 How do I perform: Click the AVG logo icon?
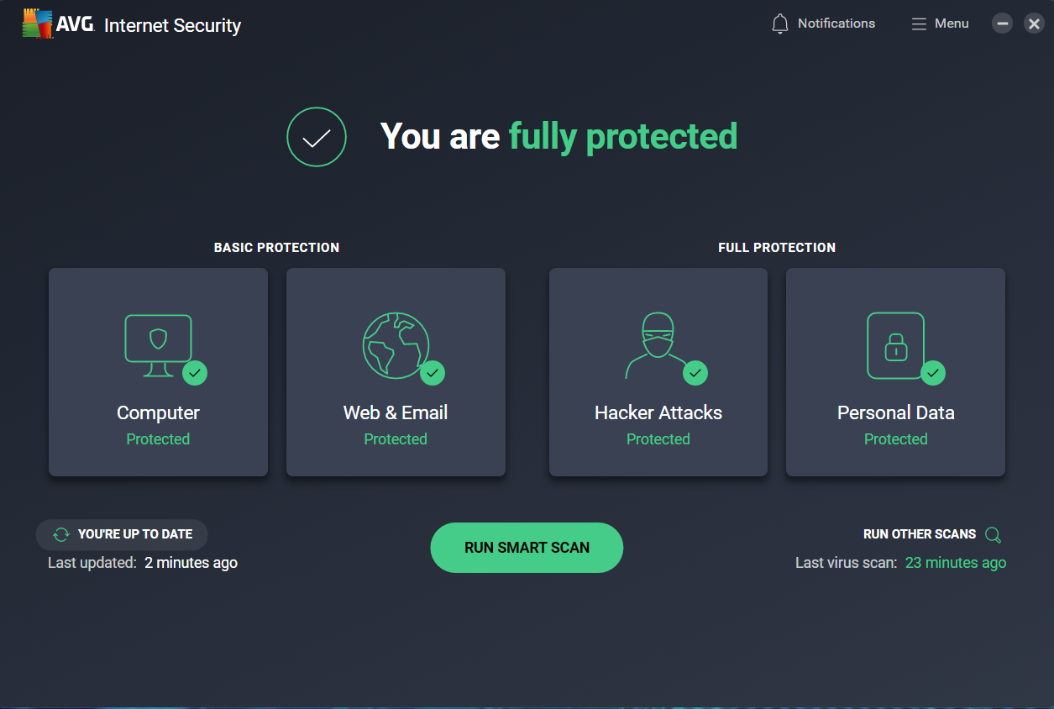(x=36, y=24)
